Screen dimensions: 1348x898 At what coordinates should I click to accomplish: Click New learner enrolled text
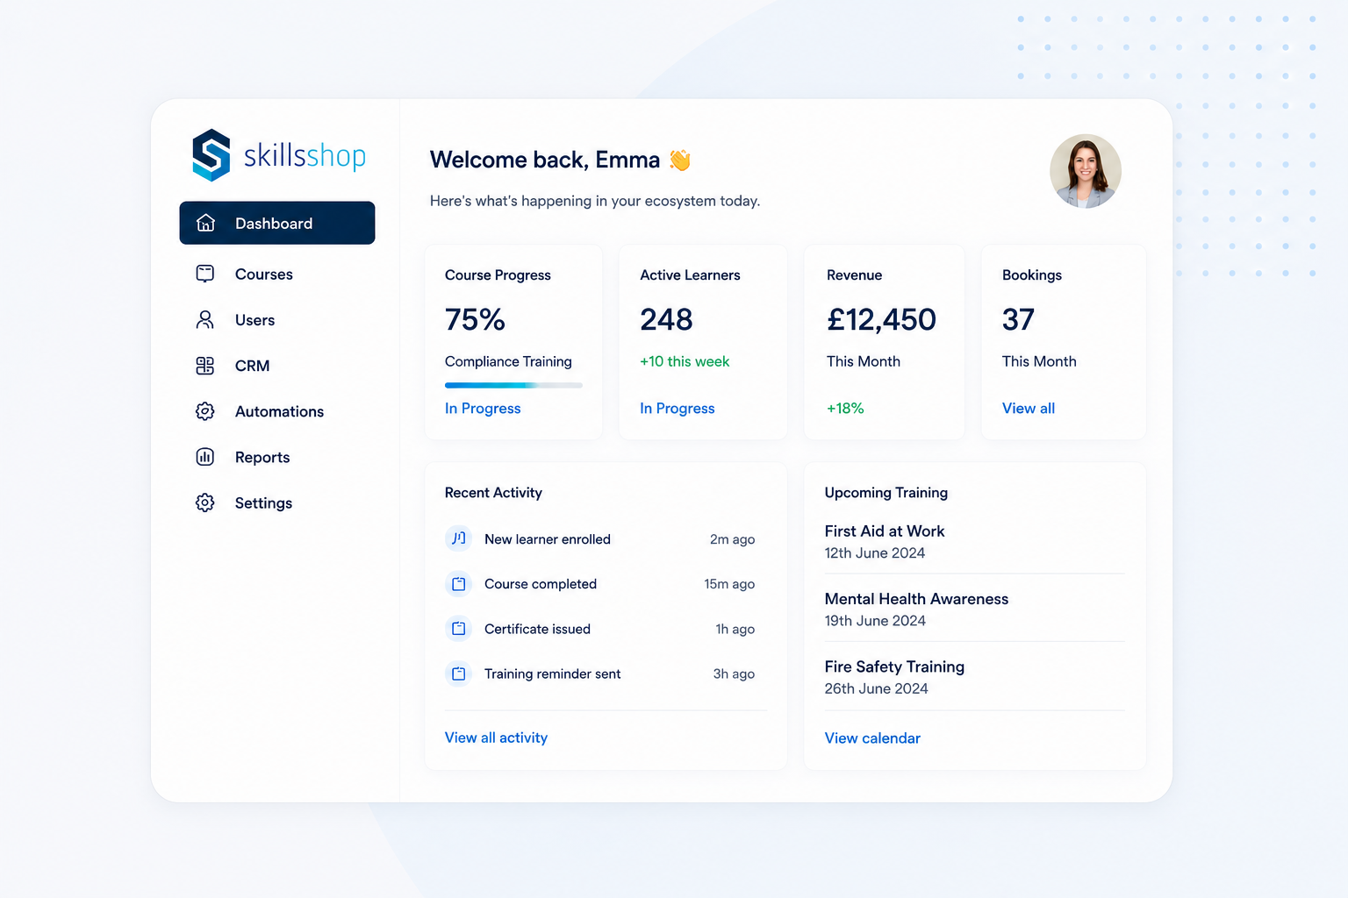(x=548, y=539)
